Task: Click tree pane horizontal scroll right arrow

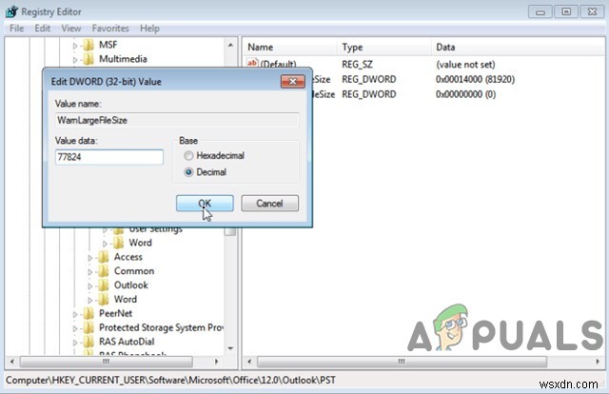Action: tap(217, 362)
